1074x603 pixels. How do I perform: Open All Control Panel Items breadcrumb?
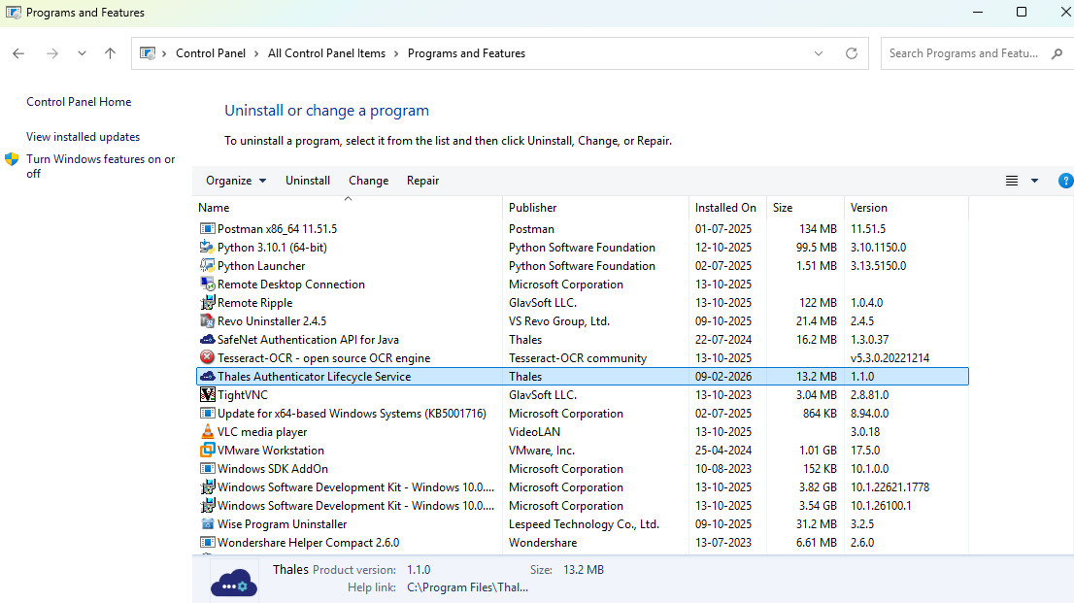pyautogui.click(x=326, y=53)
